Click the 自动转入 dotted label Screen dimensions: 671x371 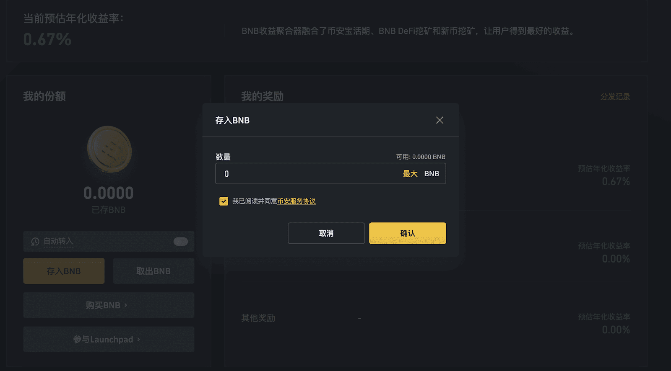pos(58,242)
